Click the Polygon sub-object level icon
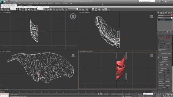173x97 pixels. click(167, 38)
